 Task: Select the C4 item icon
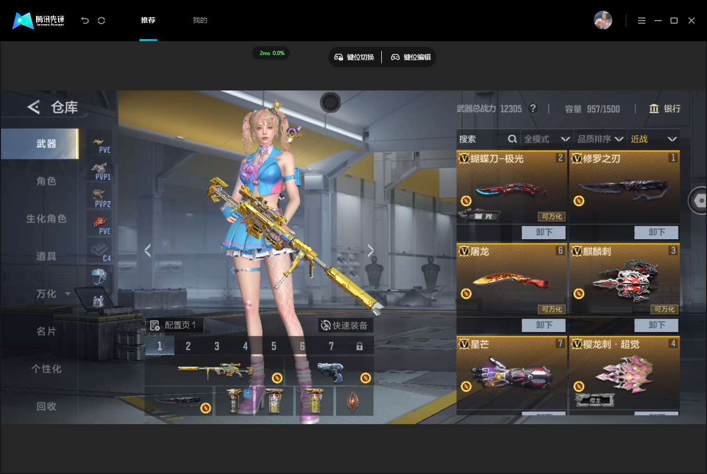[x=99, y=252]
